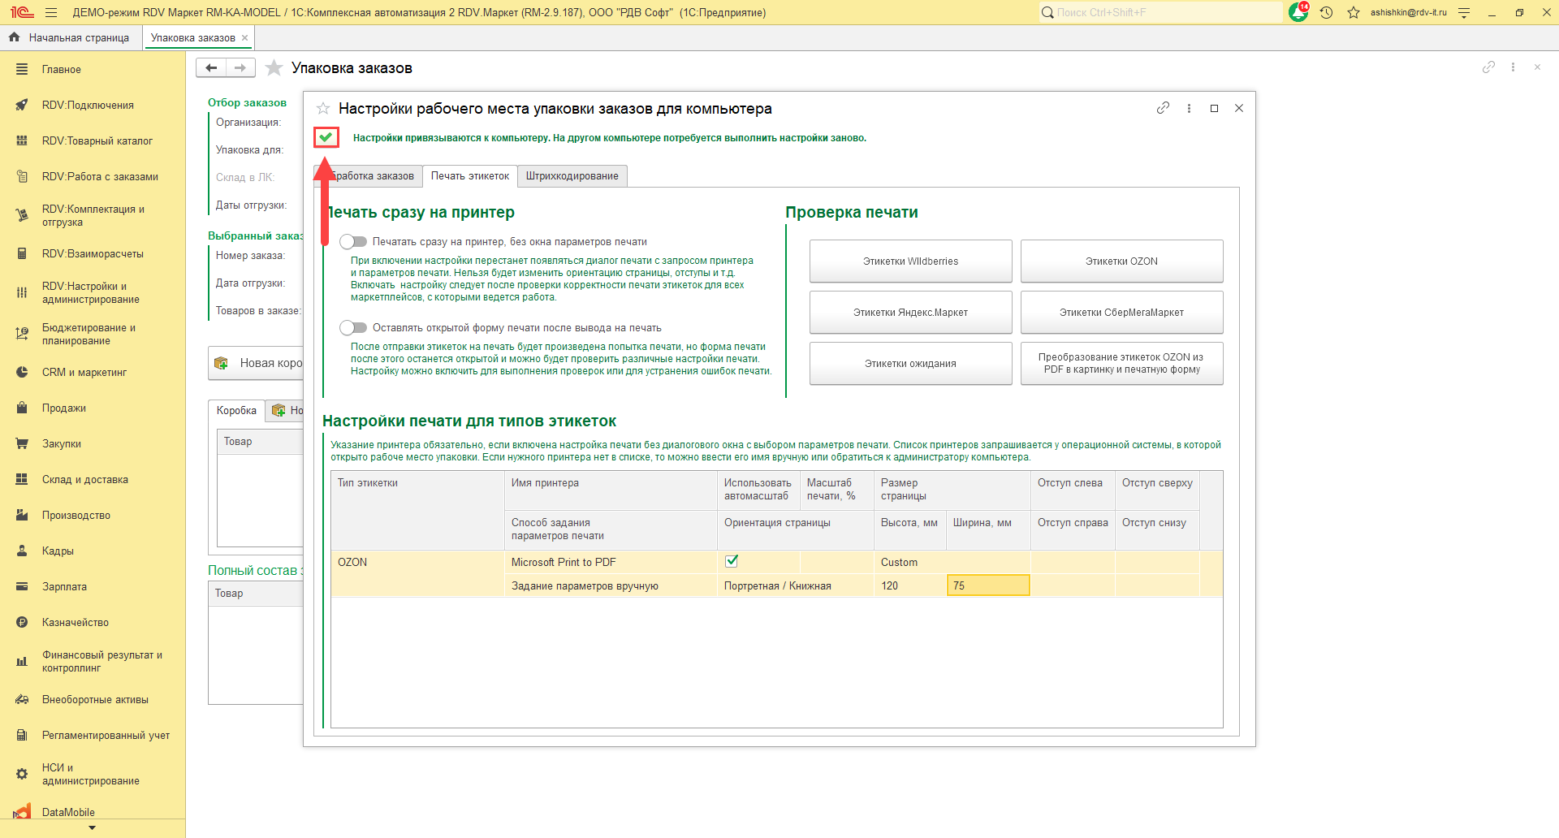Screen dimensions: 1559x838
Task: Click favorites star icon in title bar
Action: [1354, 12]
